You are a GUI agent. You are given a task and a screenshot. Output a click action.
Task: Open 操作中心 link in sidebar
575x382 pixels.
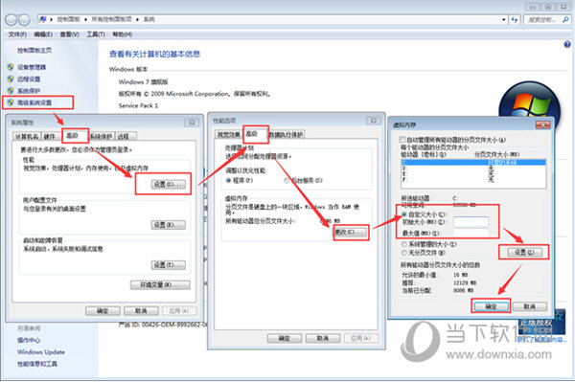point(29,340)
